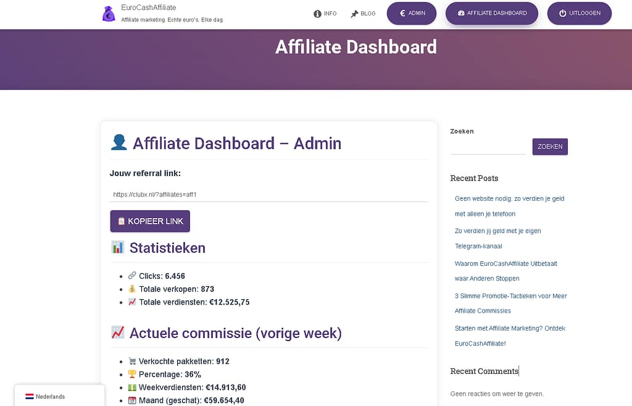The image size is (632, 406).
Task: Click the pushpin icon next to BLOG
Action: click(x=353, y=13)
